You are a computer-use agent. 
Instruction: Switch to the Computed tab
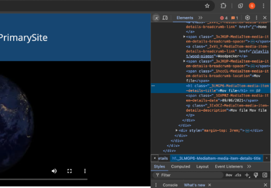click(181, 167)
